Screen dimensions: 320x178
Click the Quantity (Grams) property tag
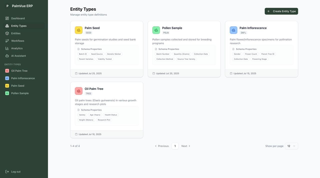(182, 54)
